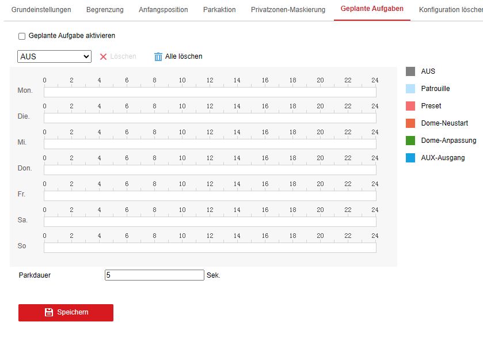Pick the green Dome-Anpassung swatch
Screen dimensions: 483x337
tap(410, 141)
